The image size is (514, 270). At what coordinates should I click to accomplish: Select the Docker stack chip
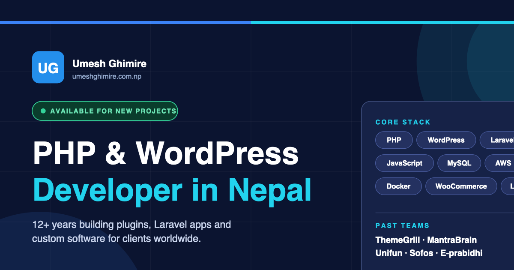point(398,186)
